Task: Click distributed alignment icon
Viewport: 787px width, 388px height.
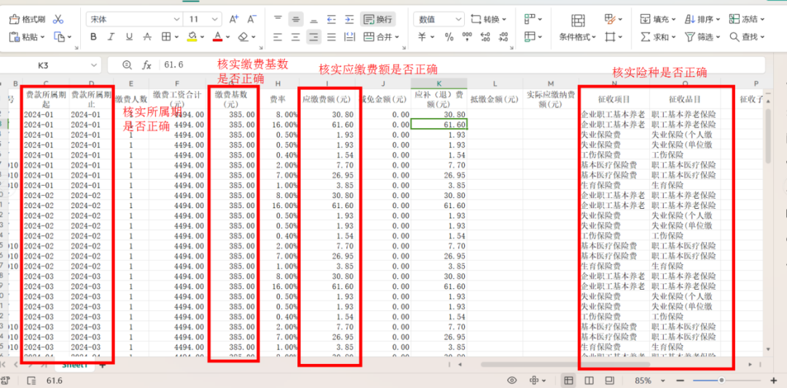Action: point(349,36)
